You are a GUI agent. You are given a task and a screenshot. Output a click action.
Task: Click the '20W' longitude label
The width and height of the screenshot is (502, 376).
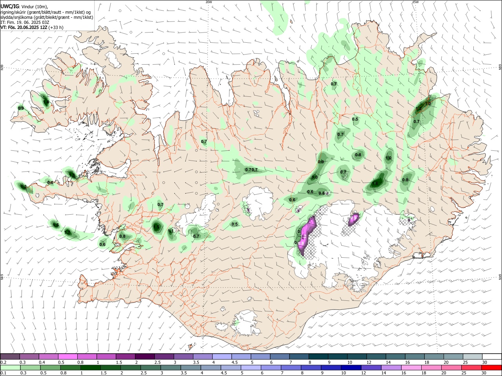(209, 2)
